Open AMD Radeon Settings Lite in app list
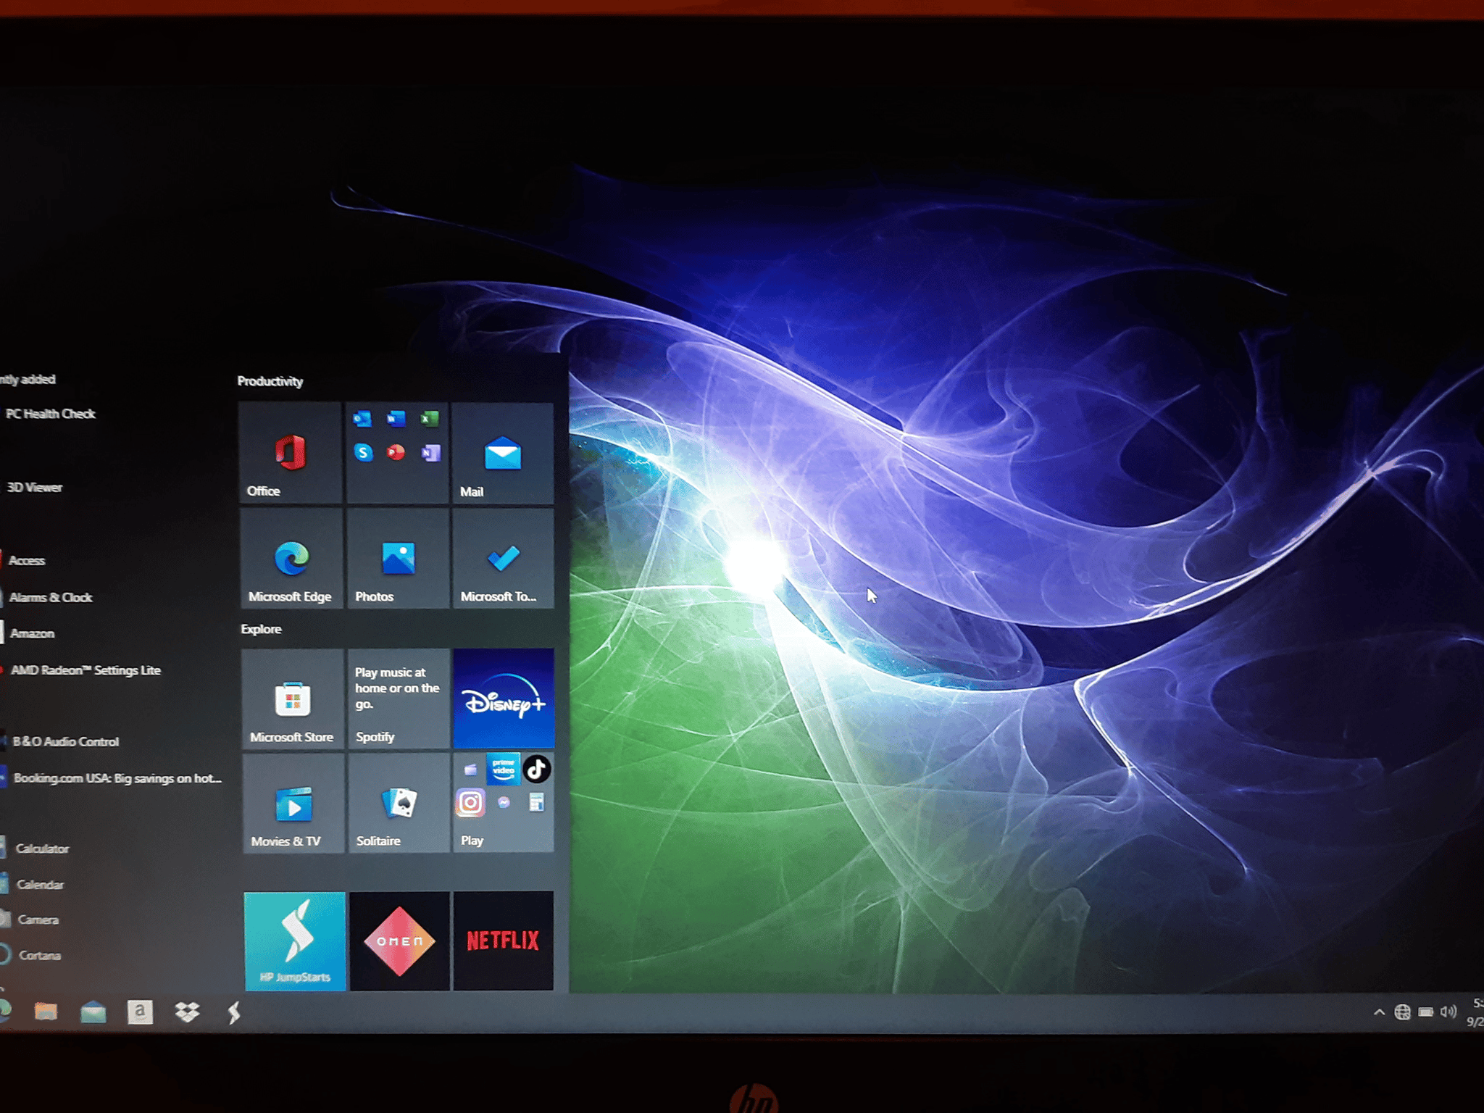The width and height of the screenshot is (1484, 1113). click(86, 671)
